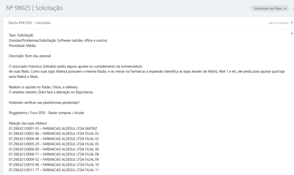Click the ALDESUL LTDA FILIAL 10 entry
This screenshot has height=175, width=294.
click(x=54, y=165)
